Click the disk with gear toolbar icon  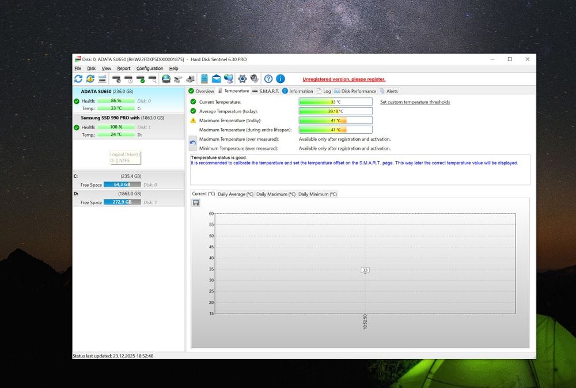pyautogui.click(x=116, y=79)
